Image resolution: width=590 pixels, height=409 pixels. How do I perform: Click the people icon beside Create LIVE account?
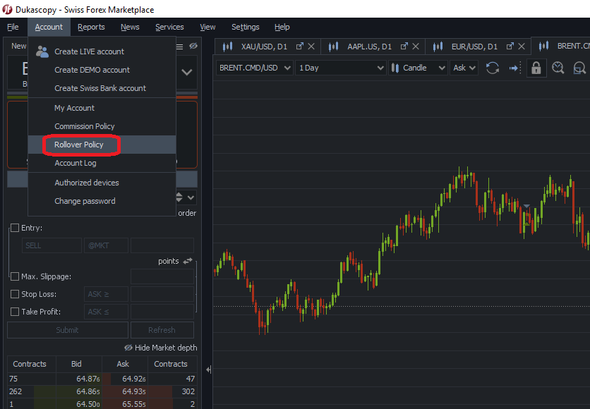point(42,51)
